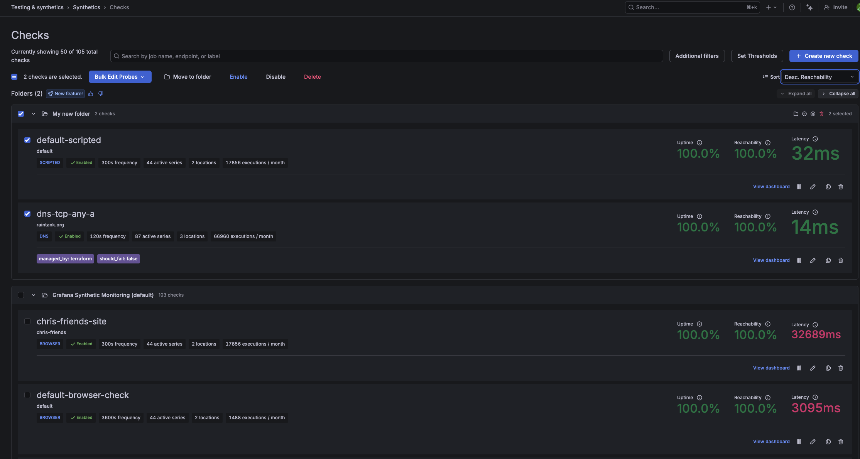
Task: Delete the chris-friends-site check
Action: pos(841,368)
